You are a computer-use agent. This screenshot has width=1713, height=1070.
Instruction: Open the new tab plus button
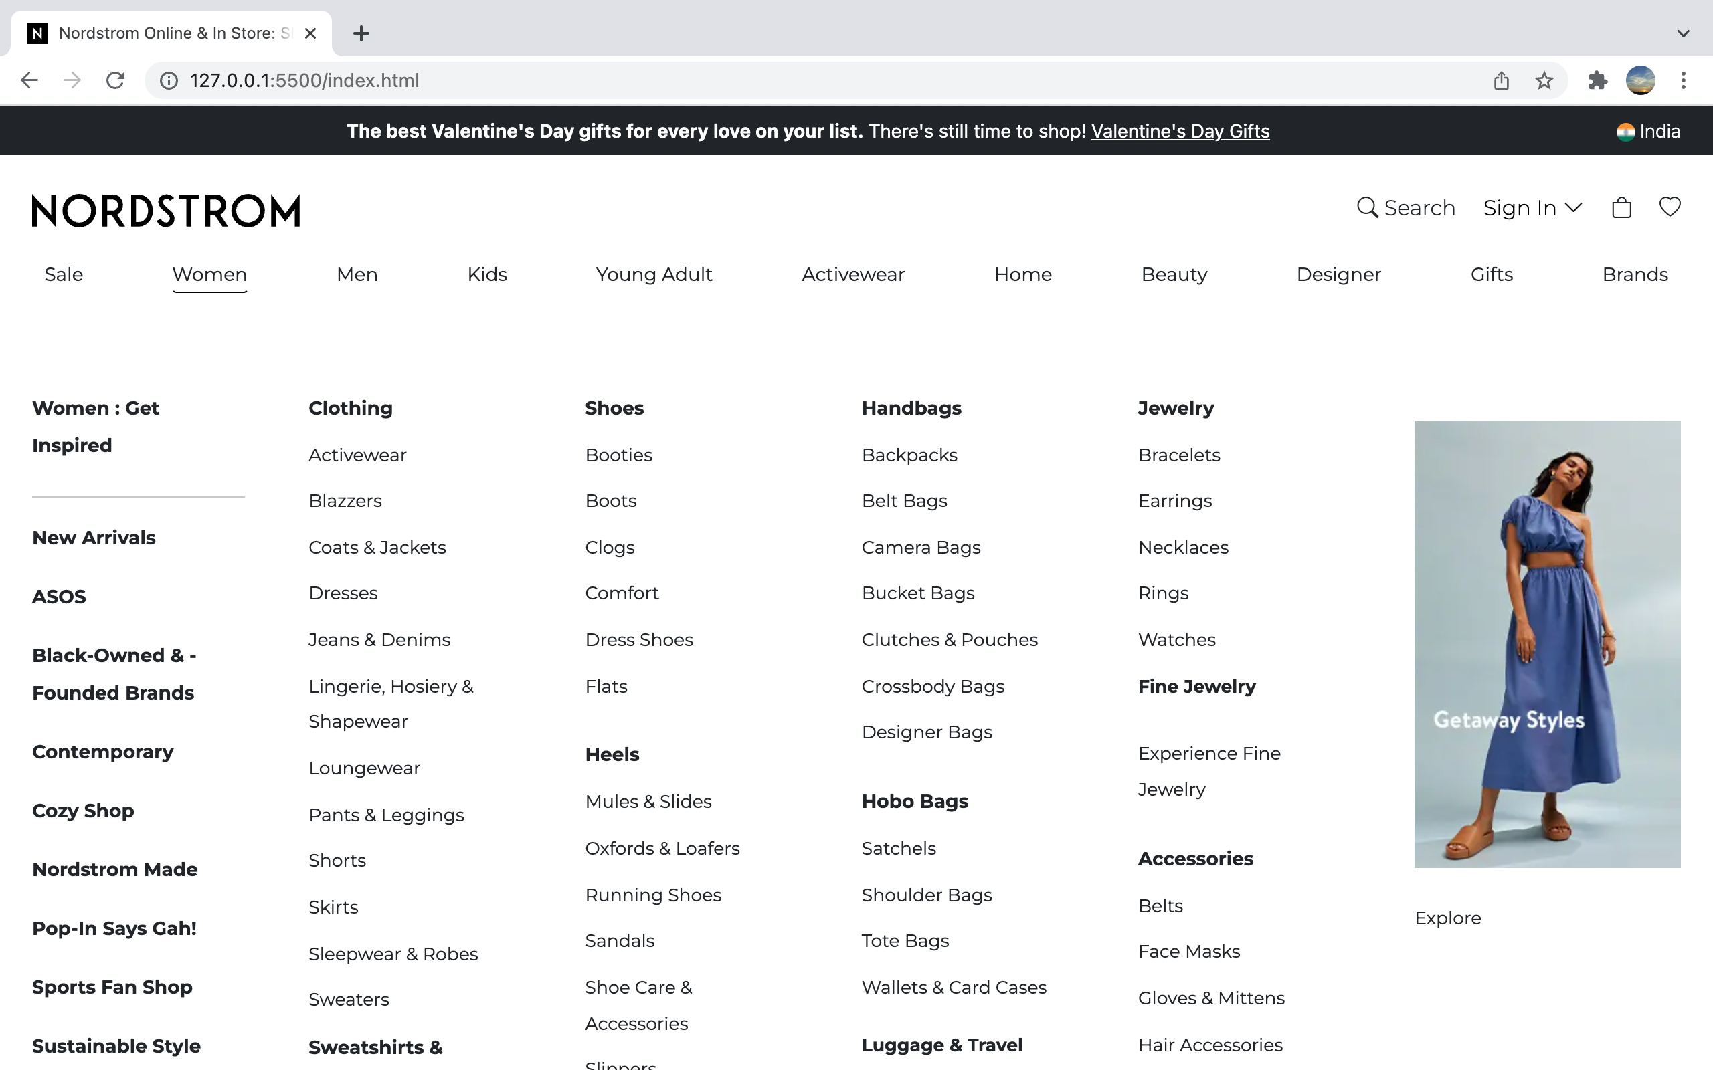(x=361, y=33)
